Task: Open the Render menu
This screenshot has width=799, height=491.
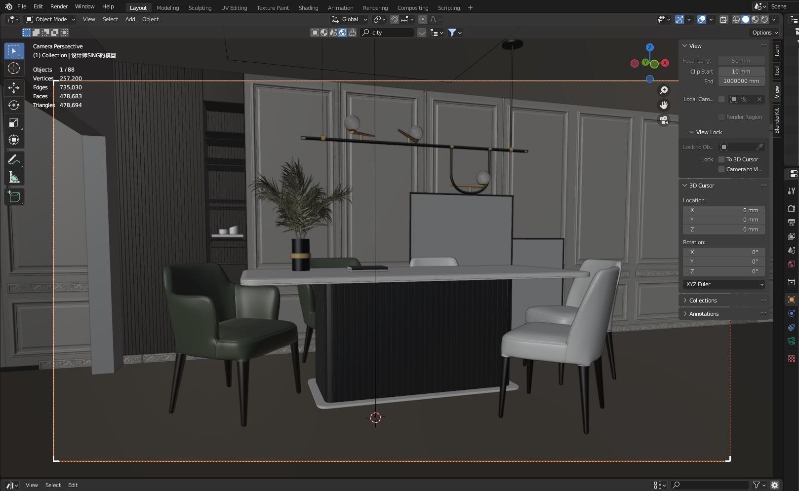Action: pos(59,6)
